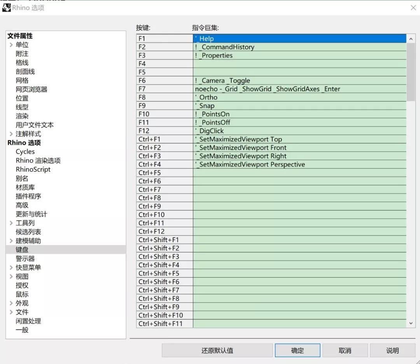
Task: Edit Ctrl+F4 SetMaximizedViewport Perspective macro
Action: (x=299, y=165)
